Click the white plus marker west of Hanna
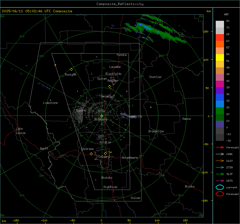 151,107
